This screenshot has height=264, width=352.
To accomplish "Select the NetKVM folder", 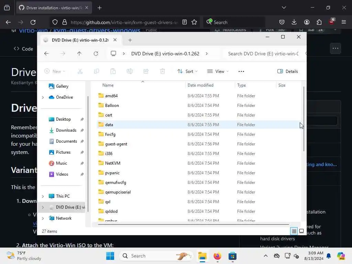I will click(x=199, y=163).
